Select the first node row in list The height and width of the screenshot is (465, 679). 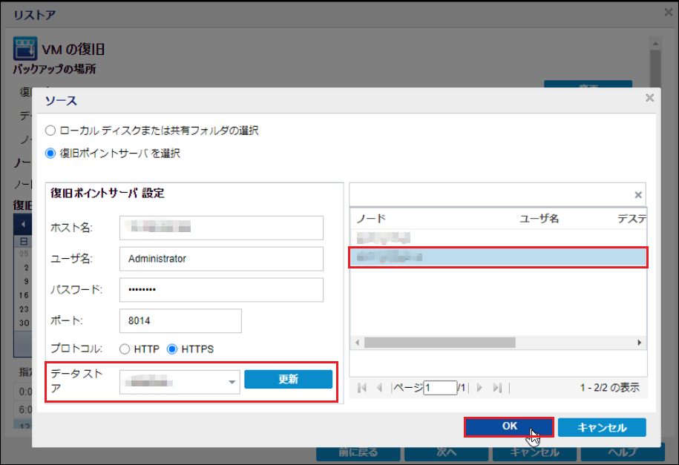[498, 238]
